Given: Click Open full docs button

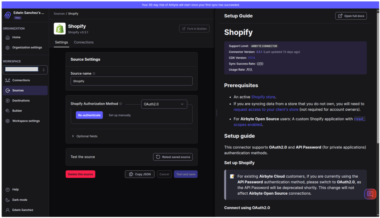Looking at the screenshot, I should point(351,16).
